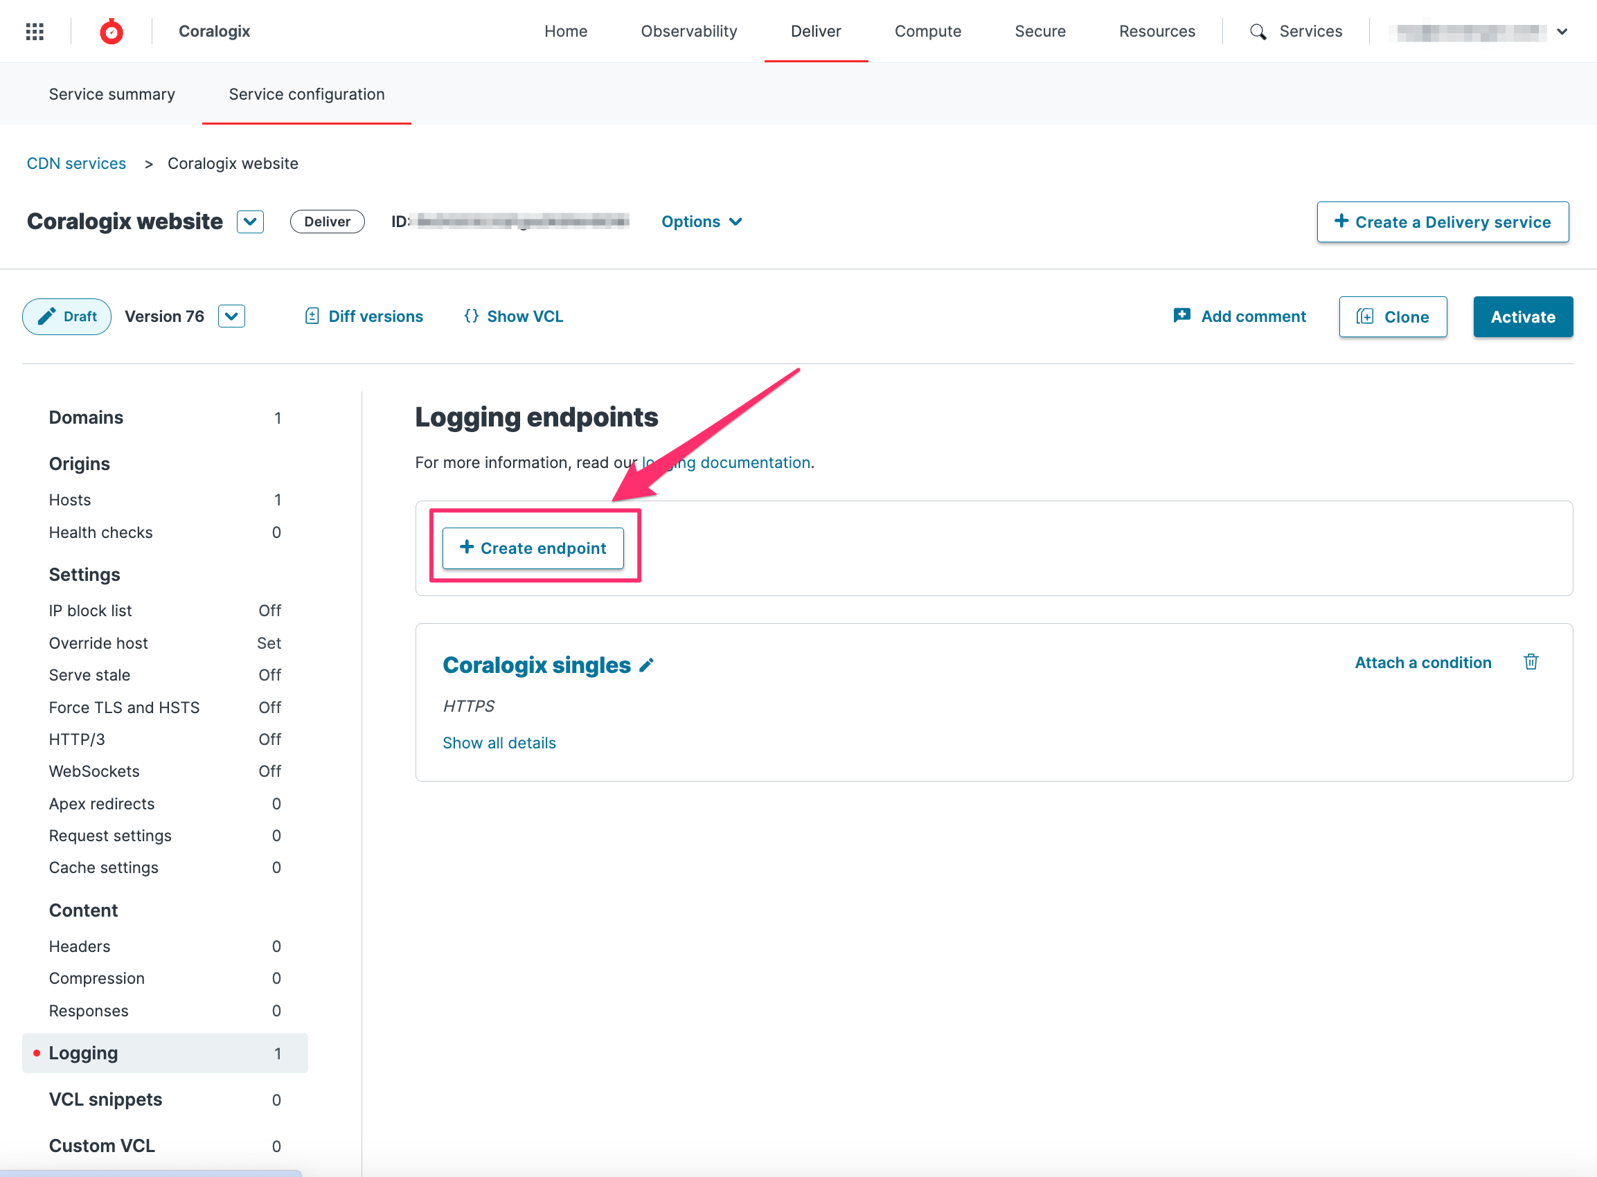Click the Draft pencil icon
Viewport: 1597px width, 1177px height.
coord(47,316)
